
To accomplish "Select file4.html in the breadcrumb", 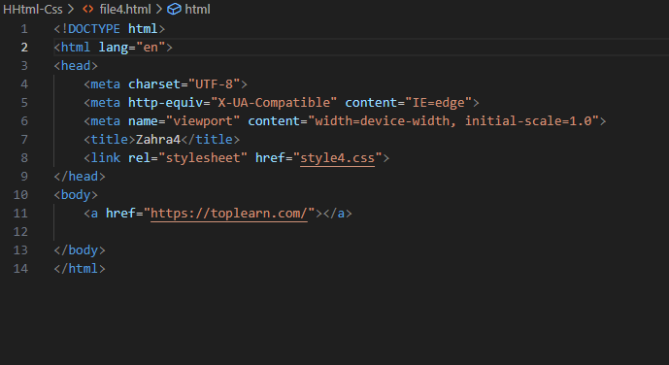I will click(125, 9).
